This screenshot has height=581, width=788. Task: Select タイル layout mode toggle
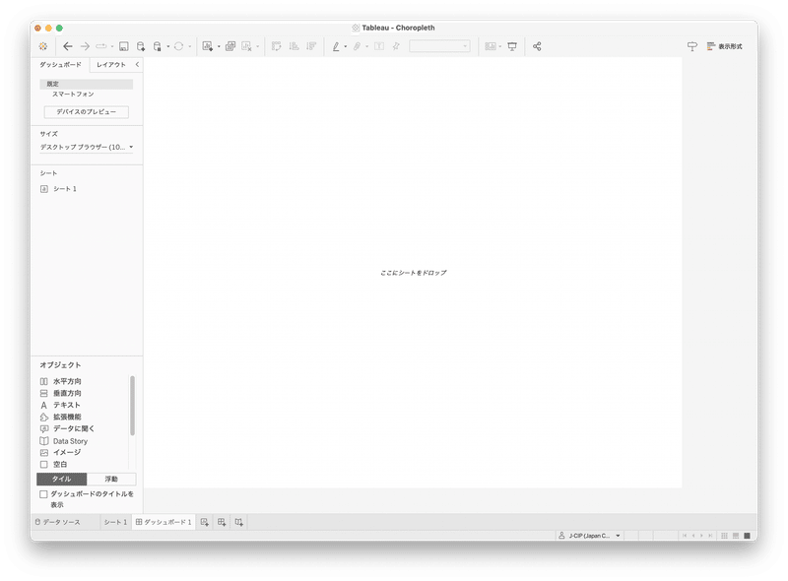point(62,479)
